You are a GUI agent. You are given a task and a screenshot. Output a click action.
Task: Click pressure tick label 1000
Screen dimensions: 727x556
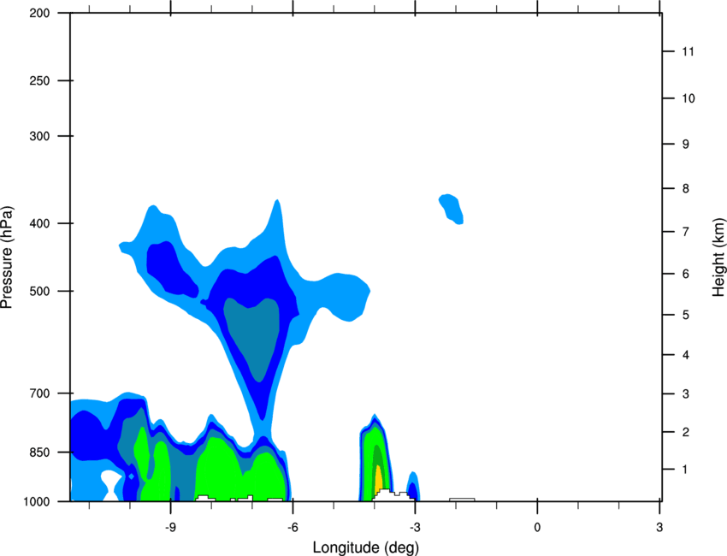36,502
